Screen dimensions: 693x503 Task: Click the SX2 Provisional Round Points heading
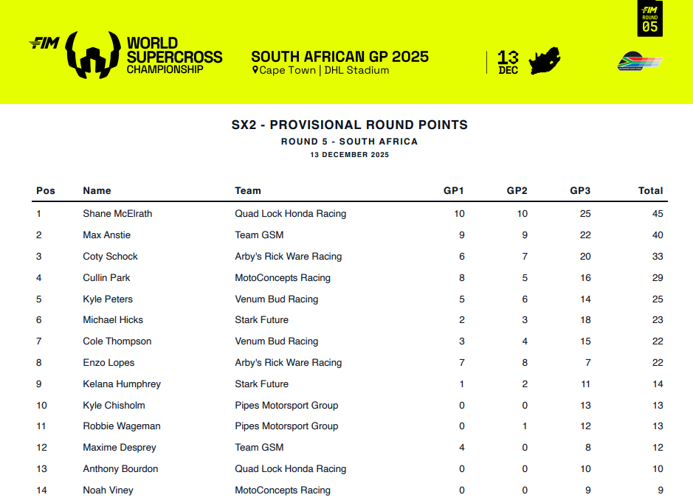349,125
